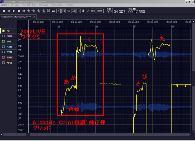Image resolution: width=195 pixels, height=141 pixels.
Task: Click measure 27 marker on ruler
Action: [135, 27]
